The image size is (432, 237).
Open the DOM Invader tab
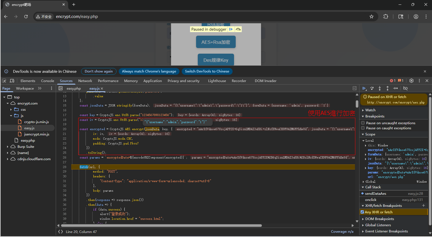coord(265,81)
